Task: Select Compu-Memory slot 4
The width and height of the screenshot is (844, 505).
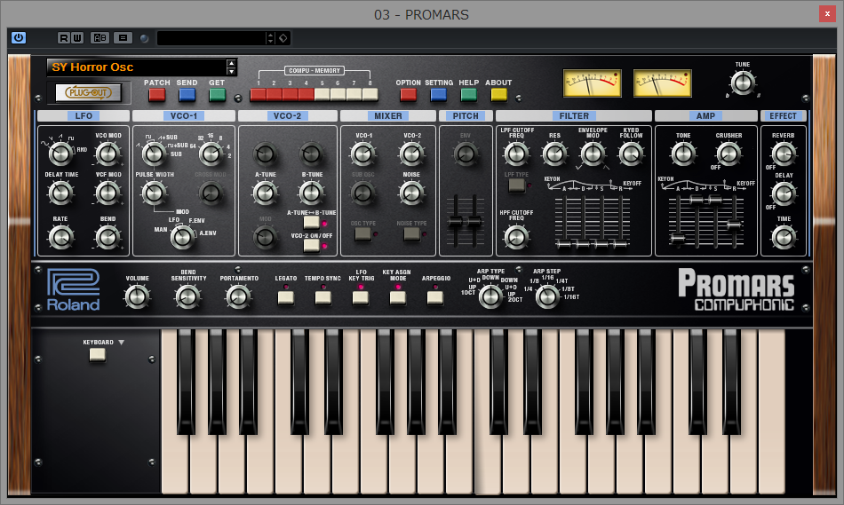Action: tap(307, 95)
